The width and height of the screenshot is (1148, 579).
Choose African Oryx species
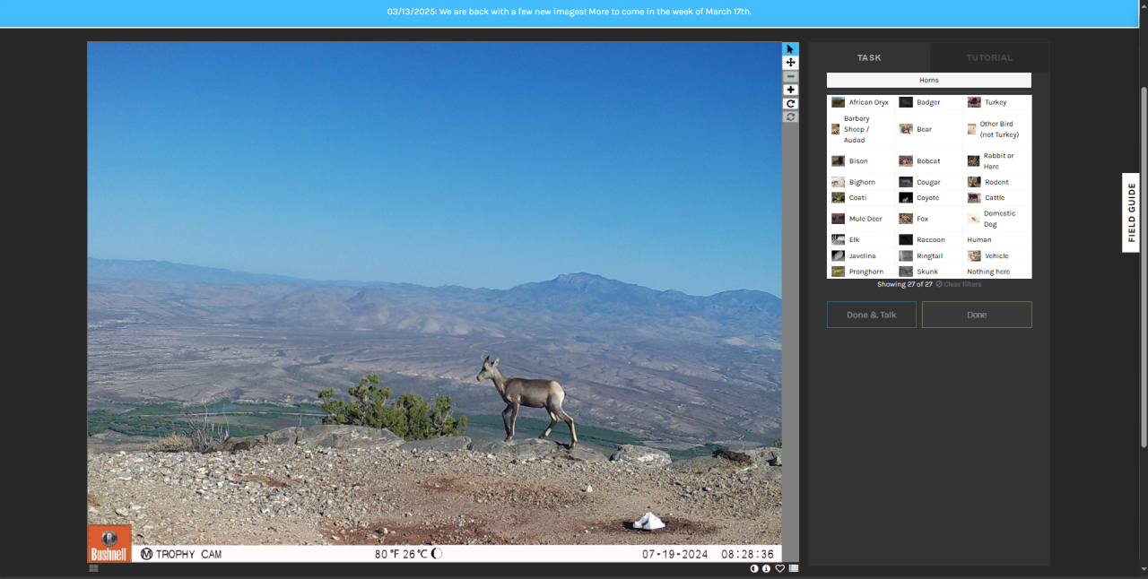(x=861, y=102)
